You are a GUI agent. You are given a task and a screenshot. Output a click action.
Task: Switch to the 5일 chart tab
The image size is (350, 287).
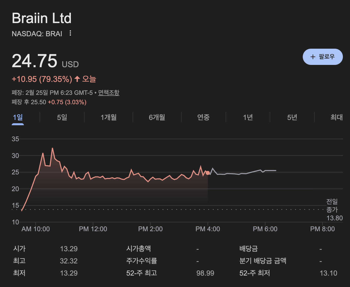click(62, 117)
